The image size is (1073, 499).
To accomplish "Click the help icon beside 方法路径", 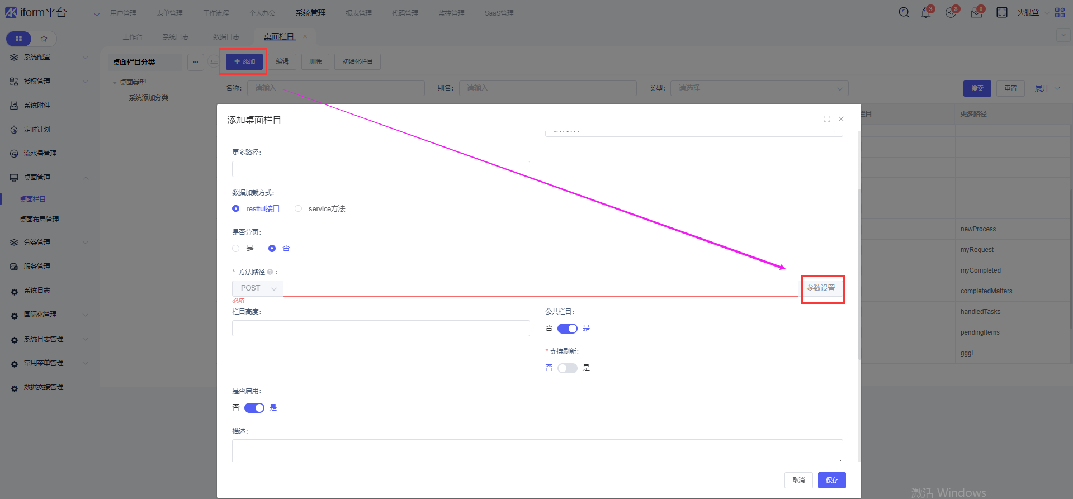I will tap(270, 272).
